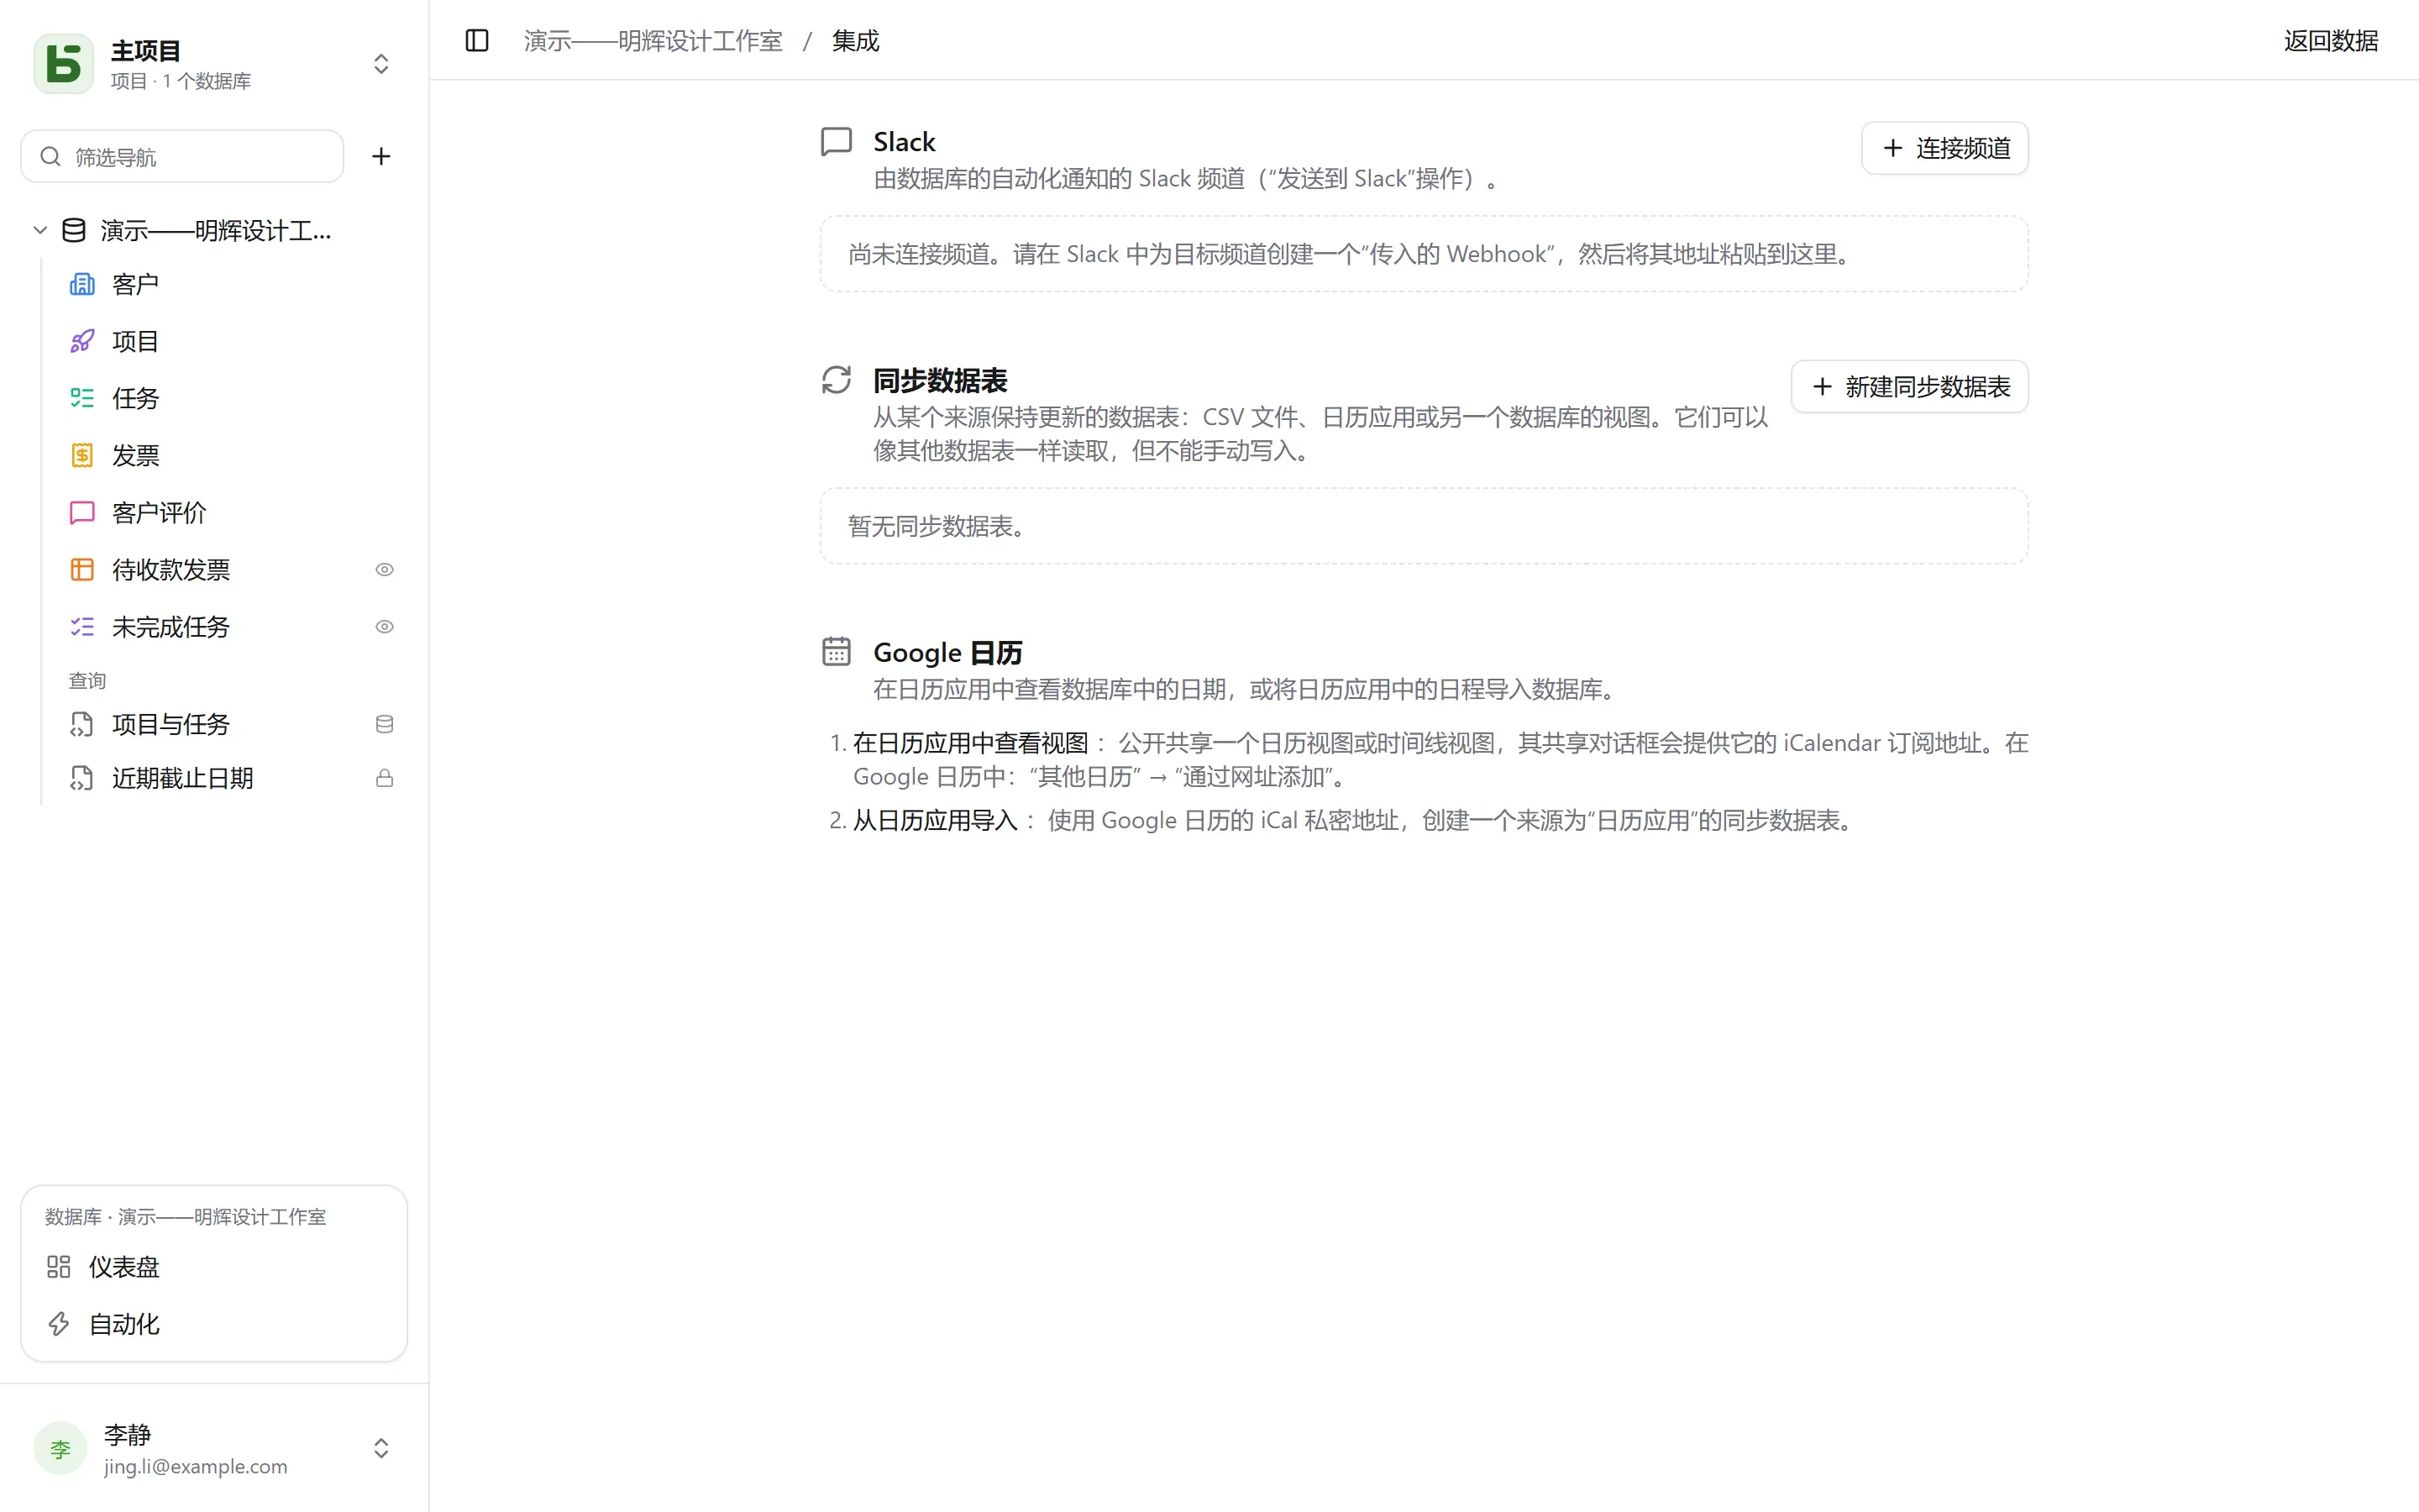Image resolution: width=2419 pixels, height=1512 pixels.
Task: Click the Google 日历 calendar icon
Action: coord(837,652)
